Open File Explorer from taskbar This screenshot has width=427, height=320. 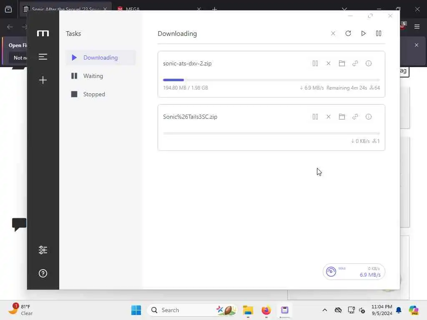[248, 310]
